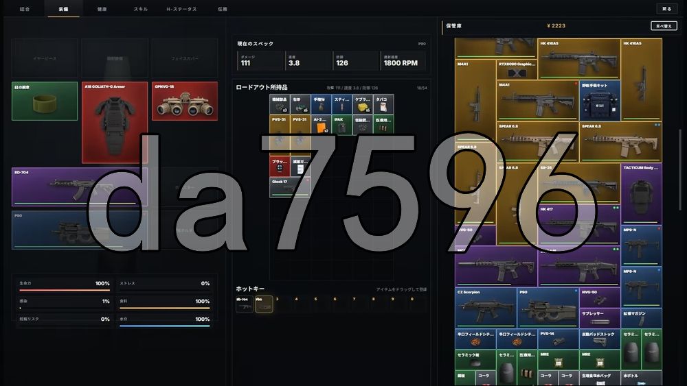
Task: Select the HK 417 rifle in stash
Action: pyautogui.click(x=578, y=225)
